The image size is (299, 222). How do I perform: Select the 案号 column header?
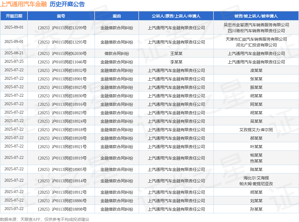pyautogui.click(x=61, y=16)
